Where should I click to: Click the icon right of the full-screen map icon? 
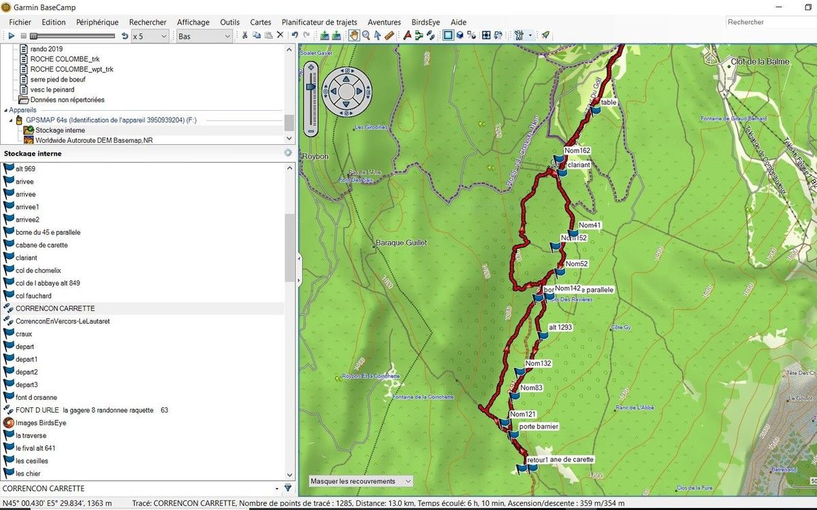coord(498,36)
